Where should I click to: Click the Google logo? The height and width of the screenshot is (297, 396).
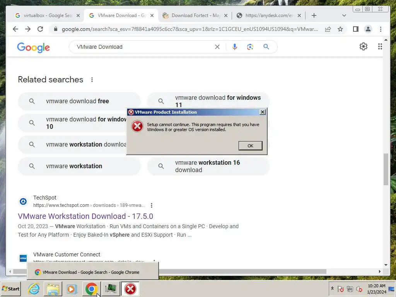click(x=33, y=47)
